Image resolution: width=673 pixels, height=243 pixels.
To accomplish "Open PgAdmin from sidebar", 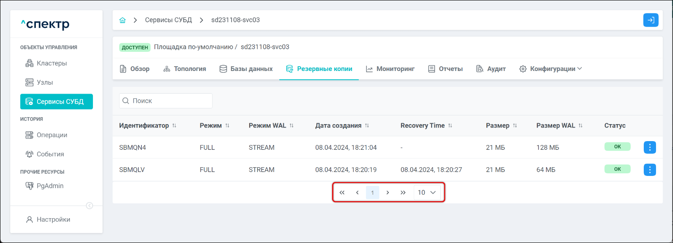I will pyautogui.click(x=50, y=186).
